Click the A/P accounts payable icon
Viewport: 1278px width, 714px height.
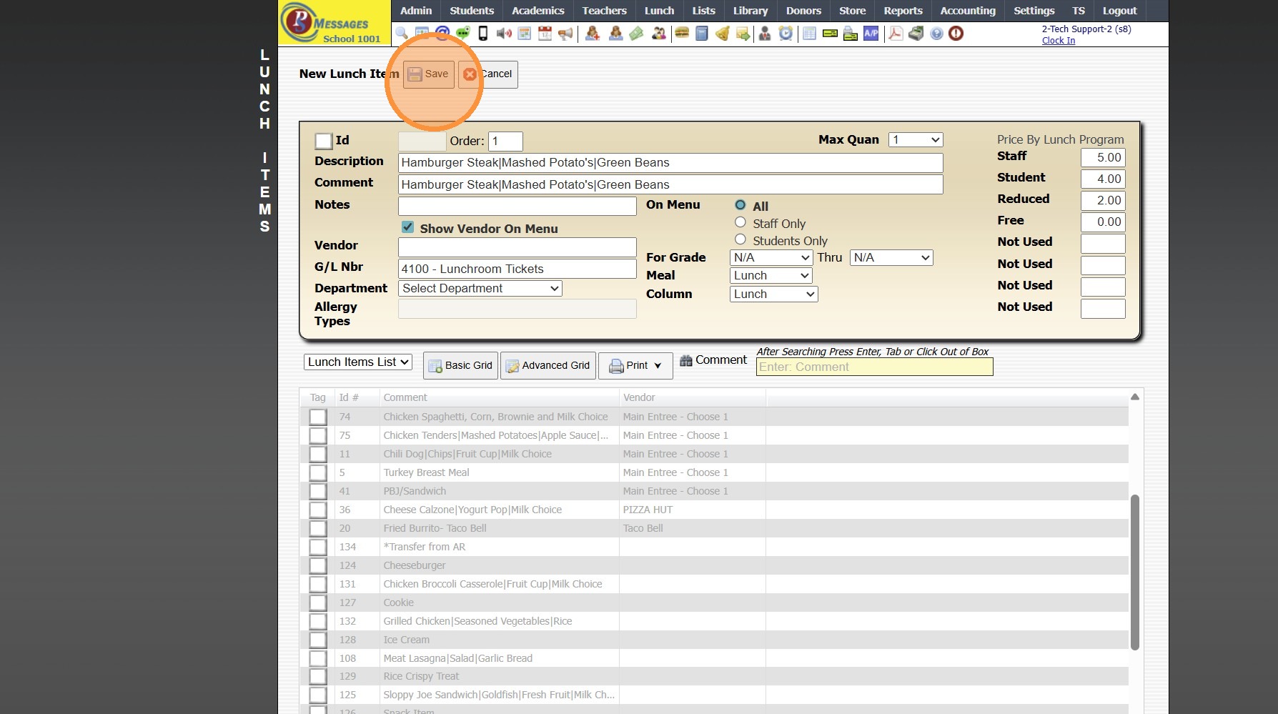871,34
